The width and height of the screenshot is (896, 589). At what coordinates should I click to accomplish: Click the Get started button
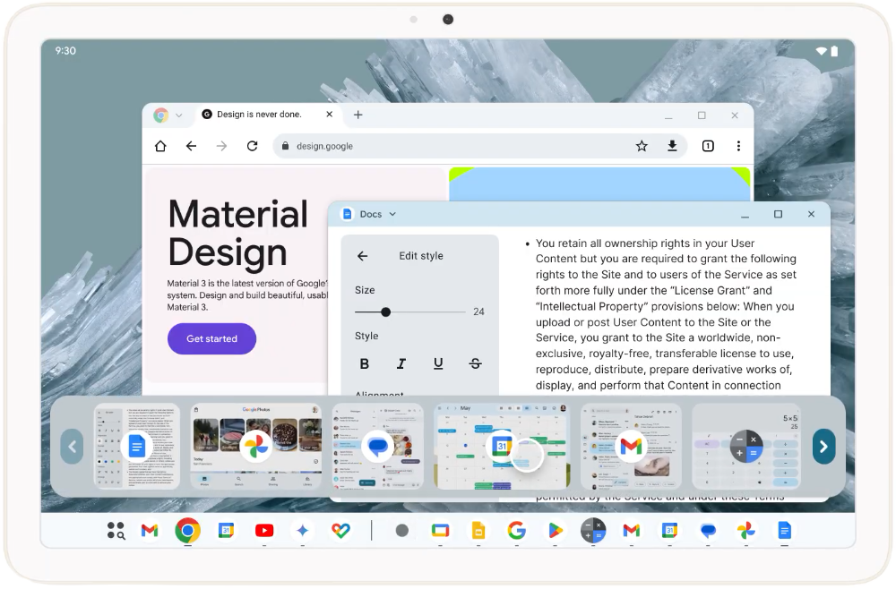tap(212, 338)
